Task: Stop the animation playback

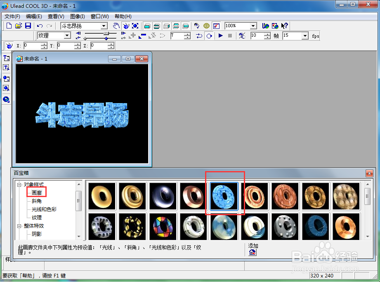Action: [230, 35]
